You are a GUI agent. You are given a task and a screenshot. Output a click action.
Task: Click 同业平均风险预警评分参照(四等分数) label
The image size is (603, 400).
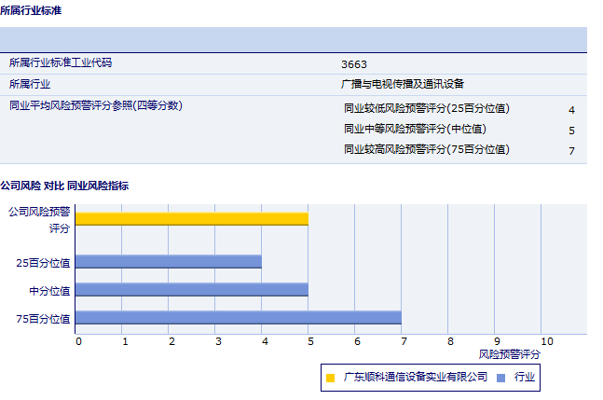tap(96, 105)
